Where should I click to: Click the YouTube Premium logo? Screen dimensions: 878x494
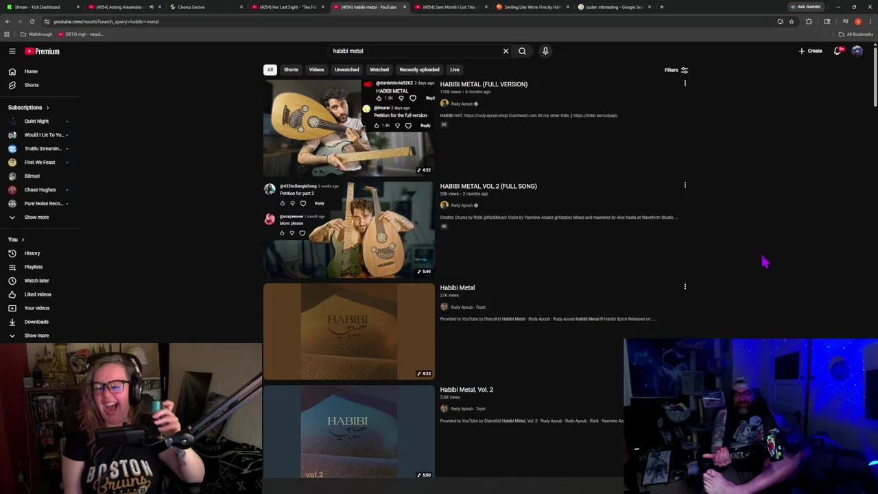[43, 51]
